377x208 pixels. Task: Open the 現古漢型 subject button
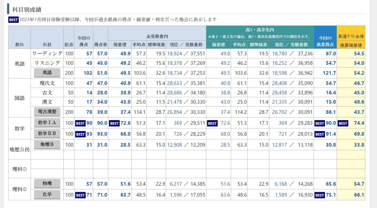[47, 112]
